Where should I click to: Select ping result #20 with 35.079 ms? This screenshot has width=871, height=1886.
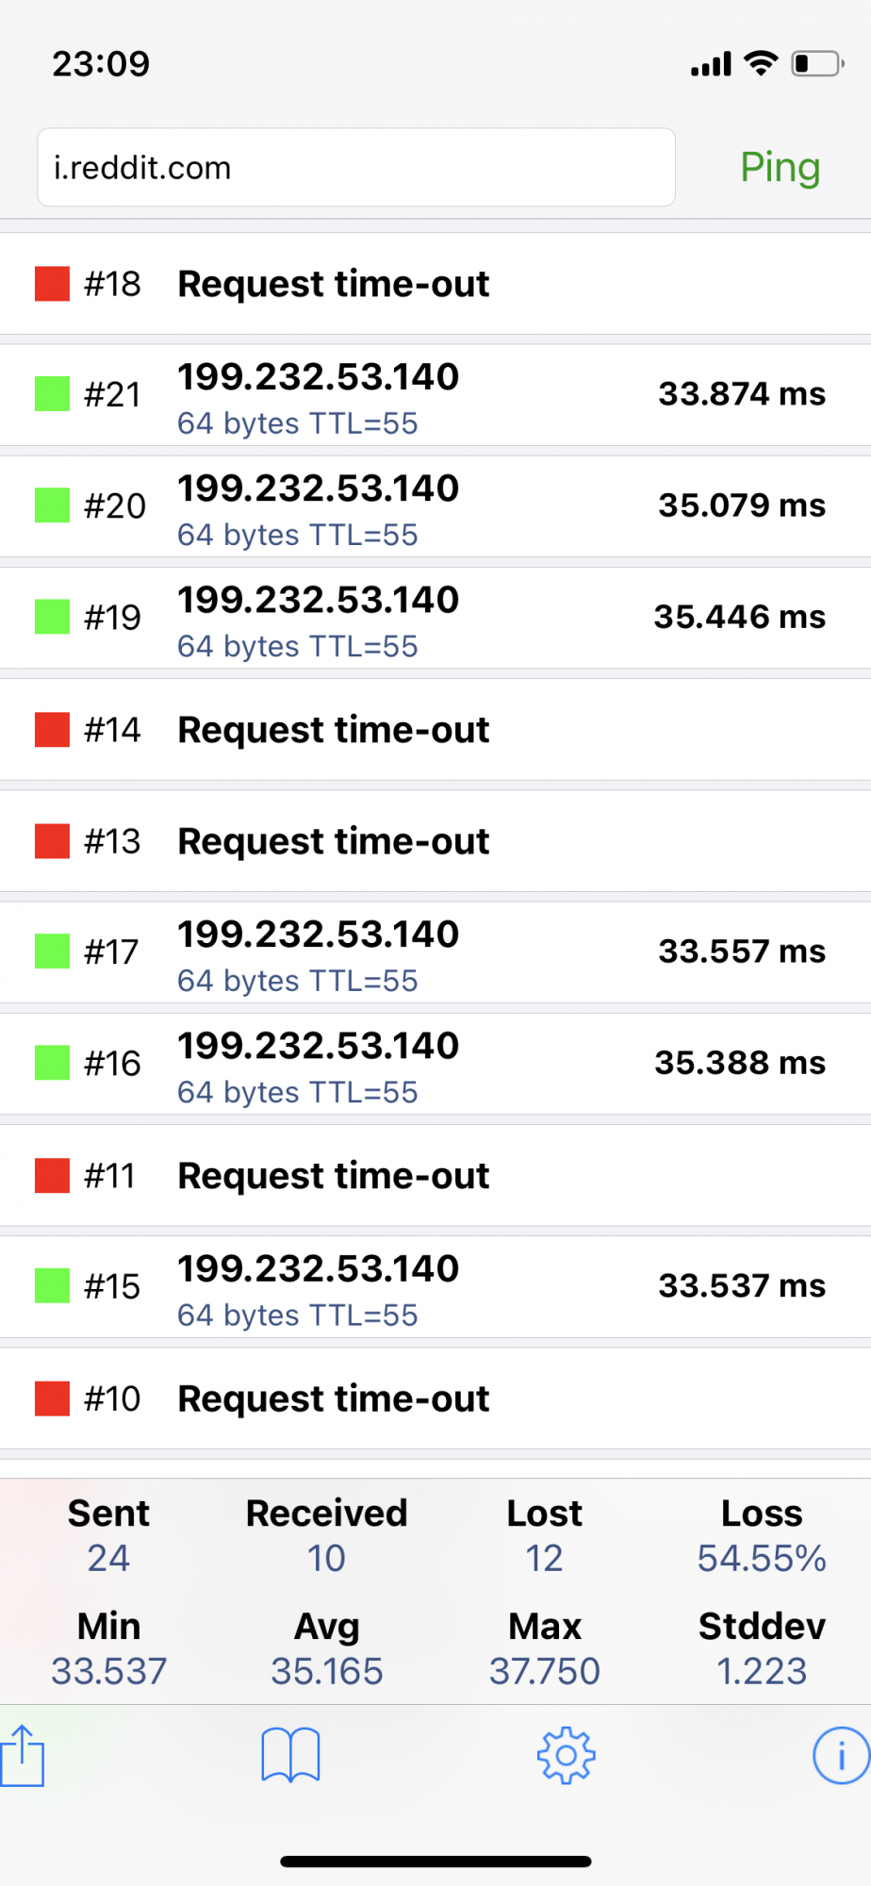click(435, 505)
